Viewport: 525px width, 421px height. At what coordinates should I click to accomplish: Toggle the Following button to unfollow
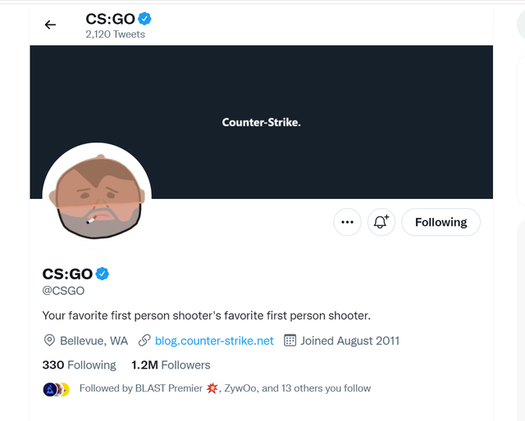tap(441, 222)
